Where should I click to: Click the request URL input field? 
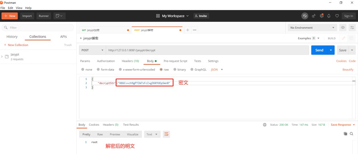(x=207, y=50)
